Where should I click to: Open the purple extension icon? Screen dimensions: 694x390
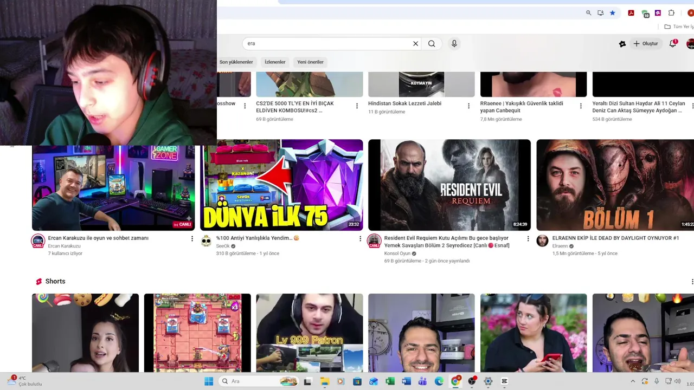(x=658, y=13)
